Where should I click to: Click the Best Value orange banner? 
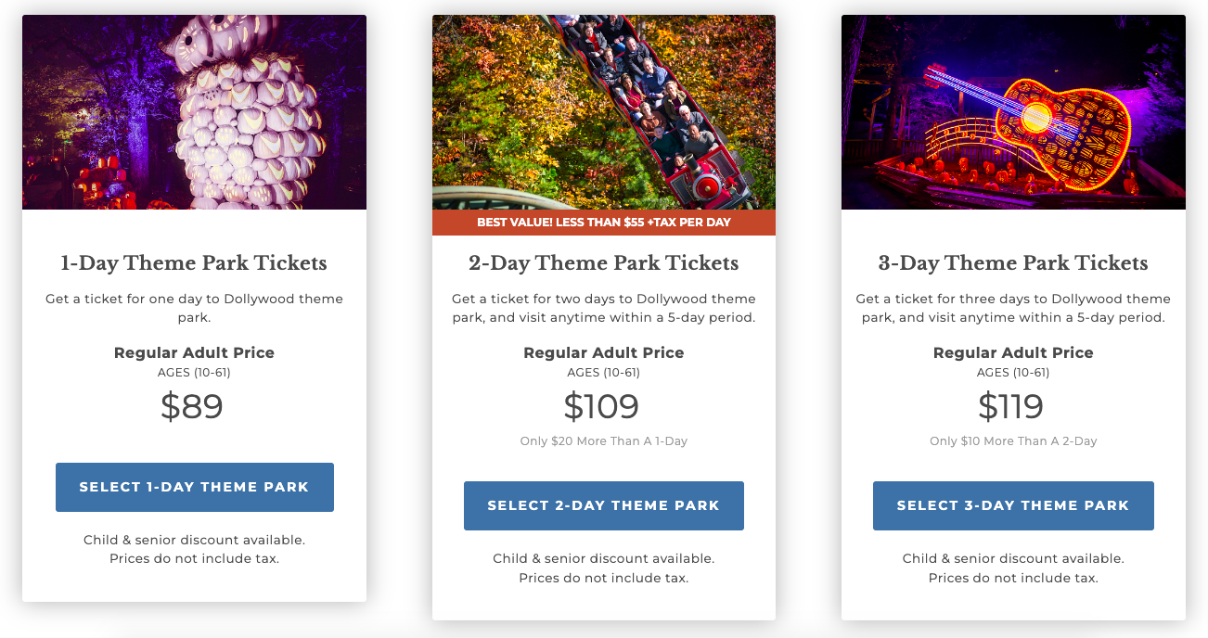[x=603, y=223]
